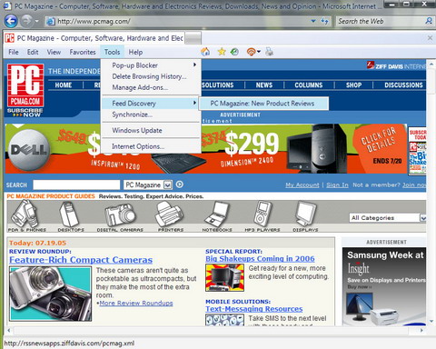Click the Home house icon in toolbar
Screen dimensions: 436x349
point(205,52)
